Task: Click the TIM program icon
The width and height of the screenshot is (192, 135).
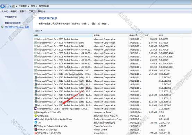Action: coord(36,123)
